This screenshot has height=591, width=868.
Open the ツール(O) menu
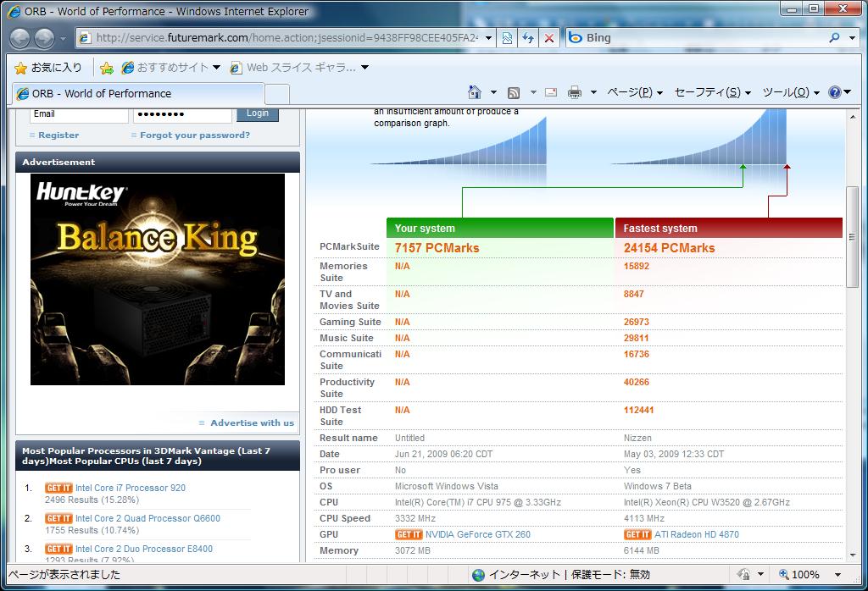pyautogui.click(x=791, y=92)
